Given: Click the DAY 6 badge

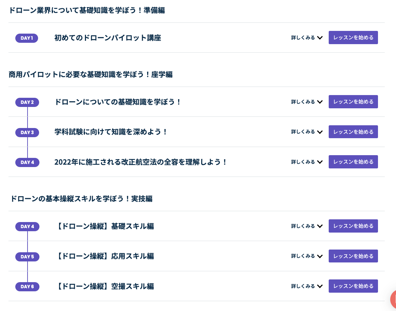Looking at the screenshot, I should pos(27,287).
